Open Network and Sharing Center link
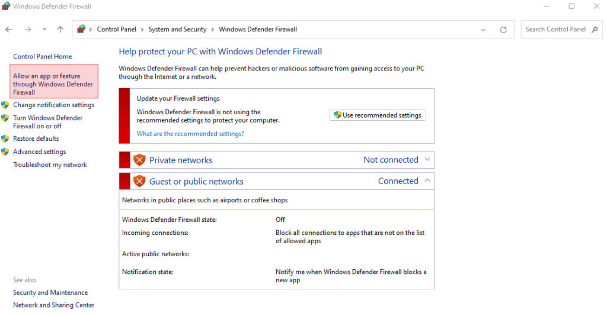Viewport: 607px width, 316px height. tap(54, 305)
